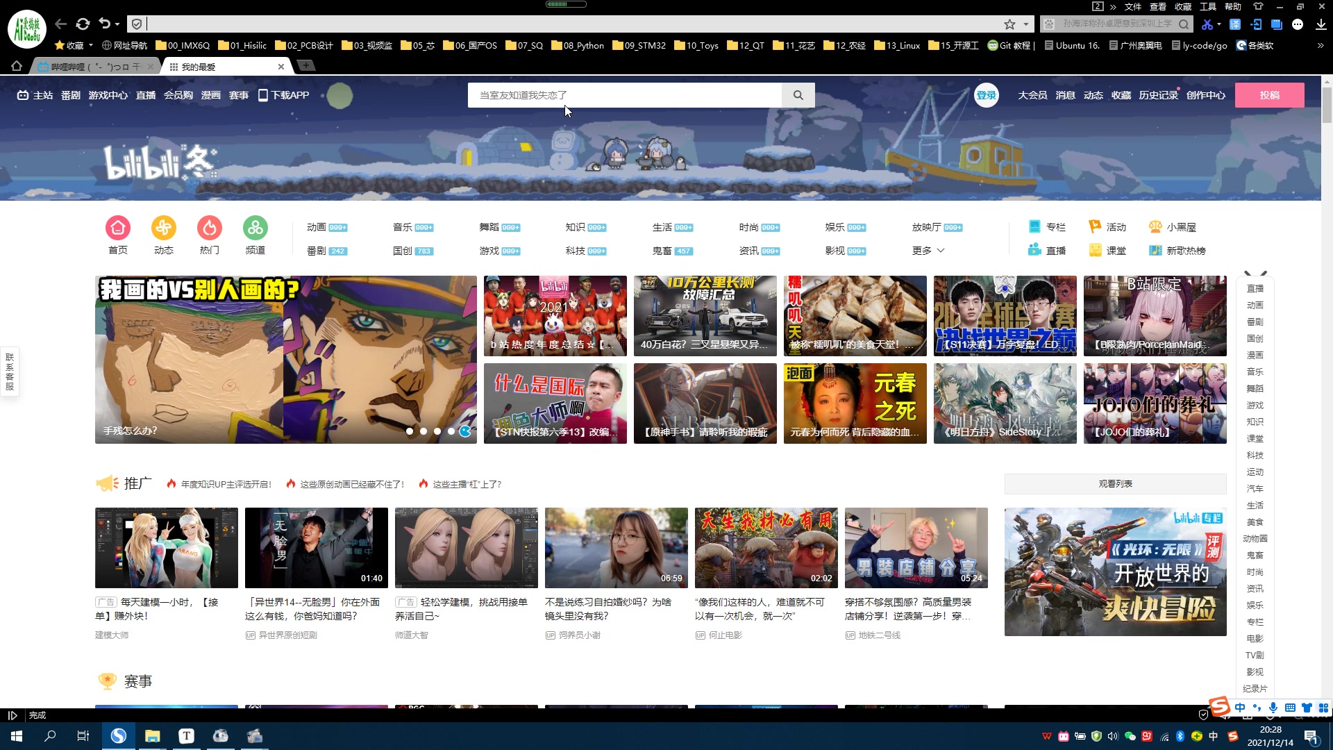Image resolution: width=1333 pixels, height=750 pixels.
Task: Click the 登录 login avatar button
Action: click(987, 95)
